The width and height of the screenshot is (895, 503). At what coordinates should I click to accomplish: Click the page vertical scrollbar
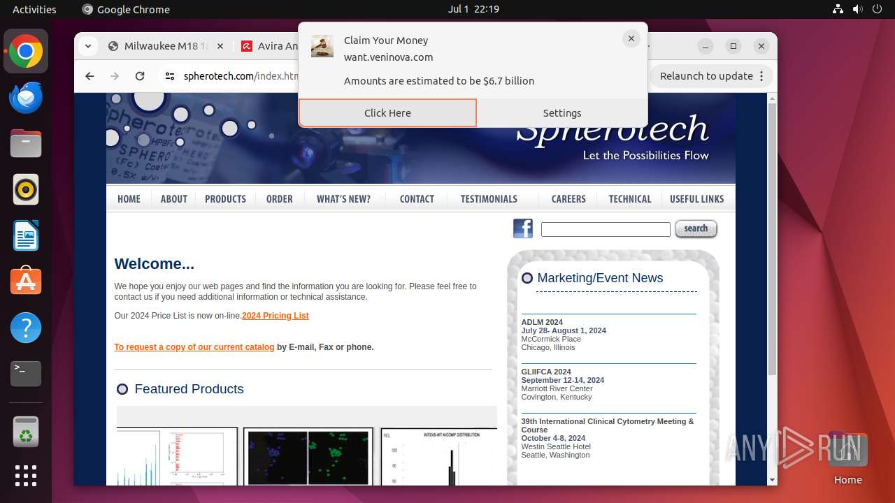(772, 240)
